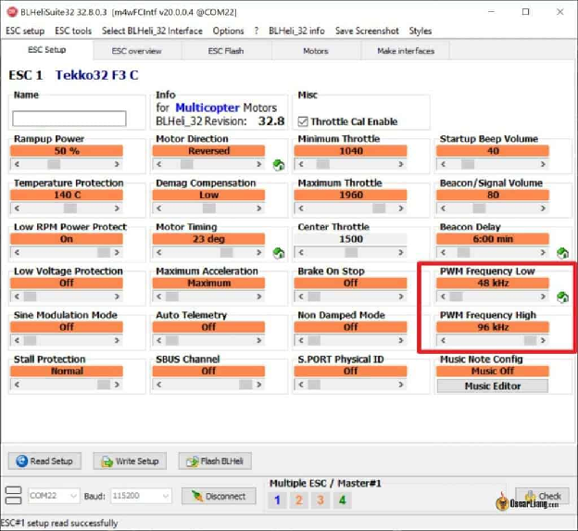Click the PWM Frequency High slider thumb

click(x=530, y=340)
